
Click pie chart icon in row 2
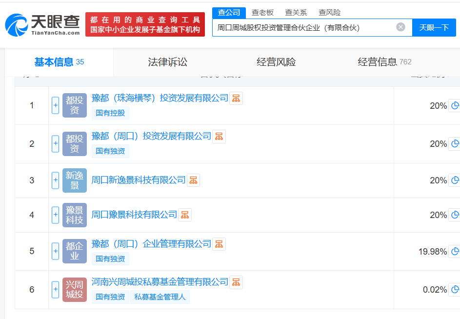455,144
